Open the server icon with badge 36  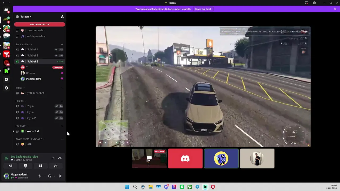click(6, 63)
